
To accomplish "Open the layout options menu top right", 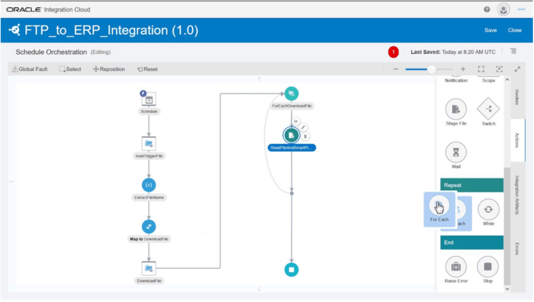I will pyautogui.click(x=513, y=51).
